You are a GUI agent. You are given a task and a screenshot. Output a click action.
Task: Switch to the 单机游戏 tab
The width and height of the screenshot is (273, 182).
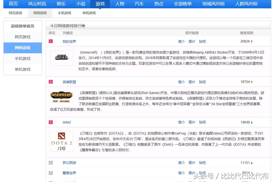pos(89,13)
